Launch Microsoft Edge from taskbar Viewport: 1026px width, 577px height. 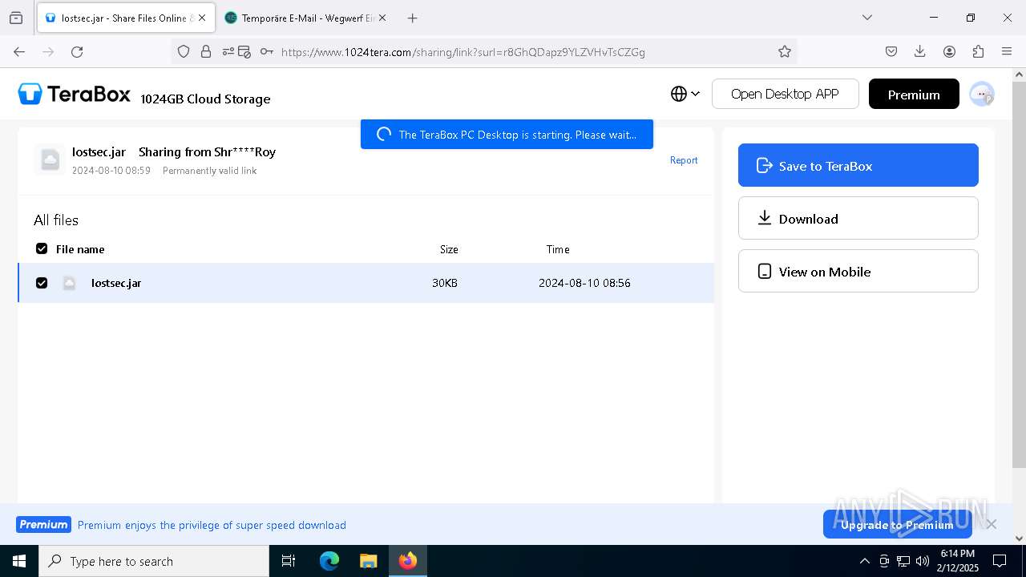click(329, 561)
